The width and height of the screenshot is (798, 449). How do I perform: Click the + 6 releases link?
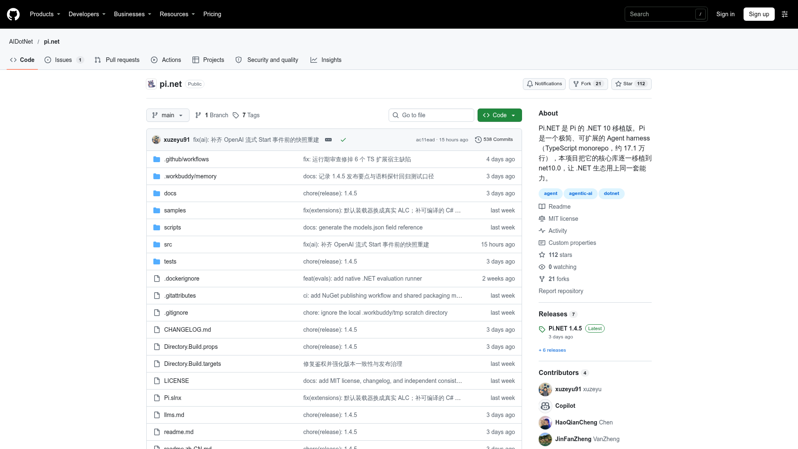point(552,350)
